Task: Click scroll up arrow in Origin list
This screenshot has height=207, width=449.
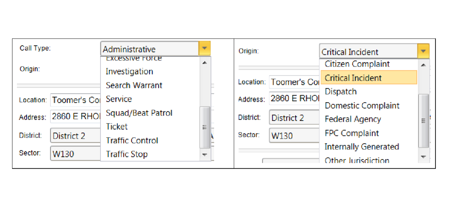Action: [x=423, y=65]
